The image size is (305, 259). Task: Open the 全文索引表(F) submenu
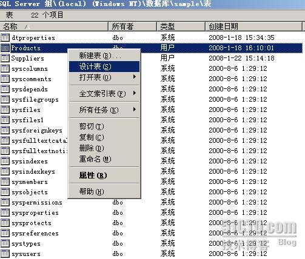point(104,94)
